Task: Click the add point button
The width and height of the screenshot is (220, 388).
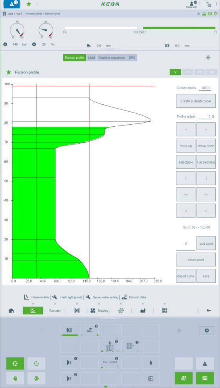Action: click(x=206, y=244)
